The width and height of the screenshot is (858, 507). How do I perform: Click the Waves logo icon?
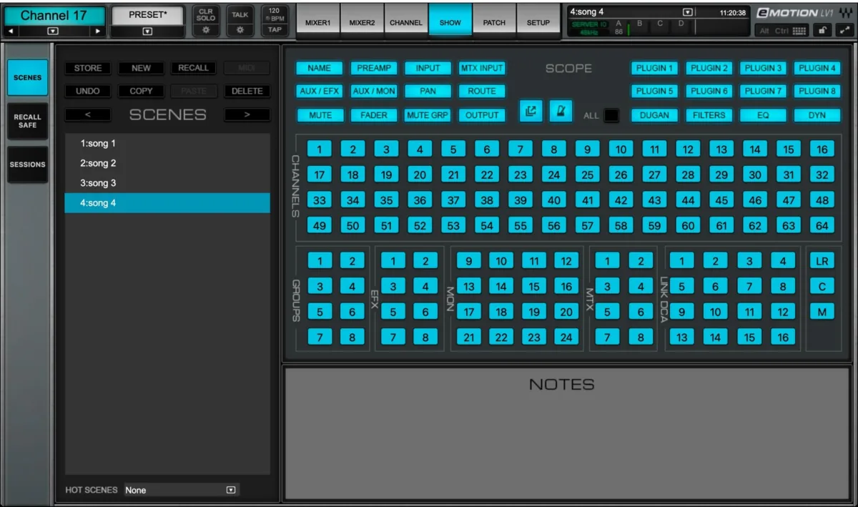[x=847, y=13]
